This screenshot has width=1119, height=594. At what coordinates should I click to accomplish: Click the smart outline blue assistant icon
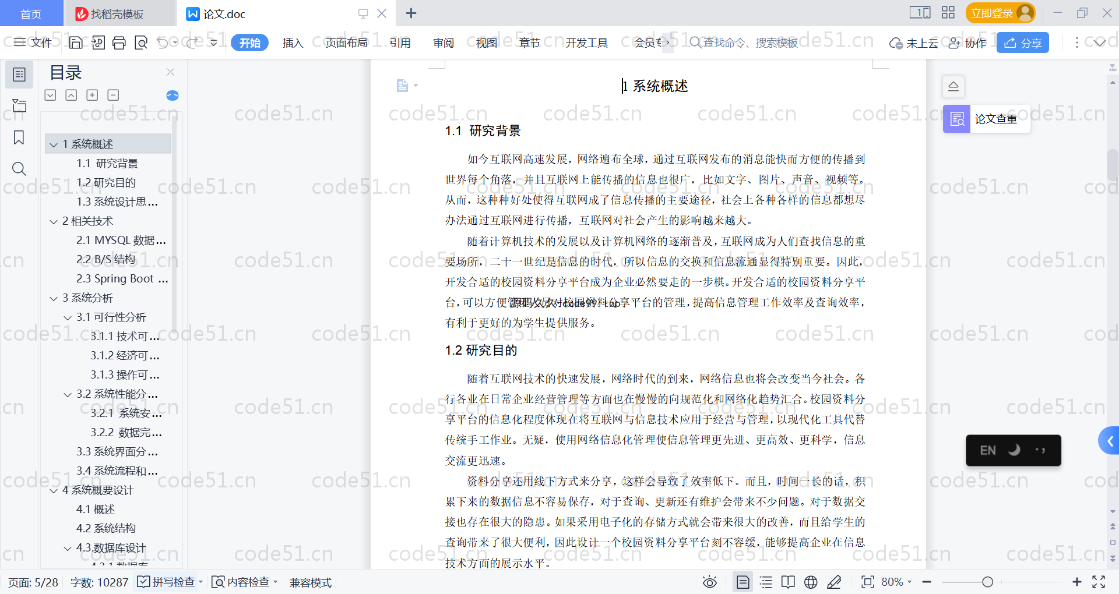point(172,96)
